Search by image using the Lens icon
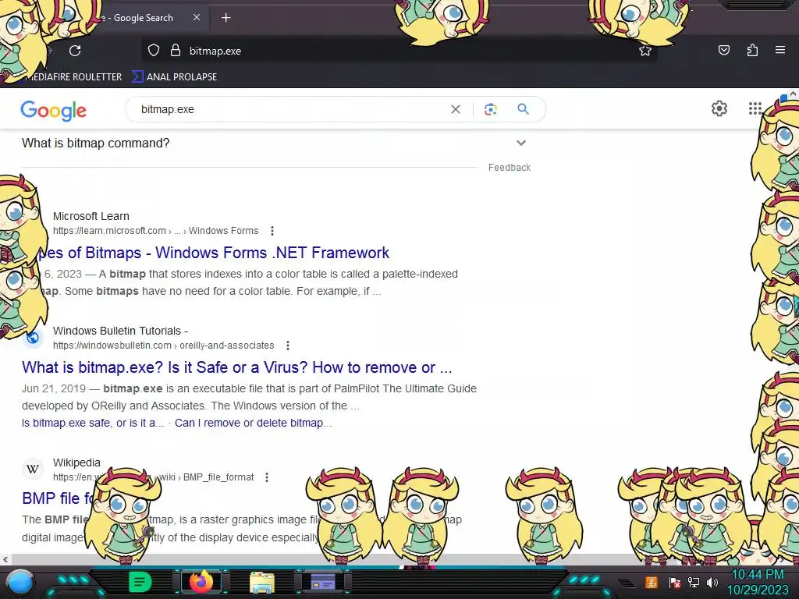The width and height of the screenshot is (799, 599). [490, 109]
